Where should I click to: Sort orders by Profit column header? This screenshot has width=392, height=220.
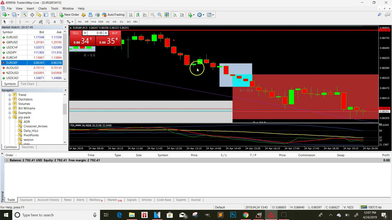pyautogui.click(x=386, y=155)
